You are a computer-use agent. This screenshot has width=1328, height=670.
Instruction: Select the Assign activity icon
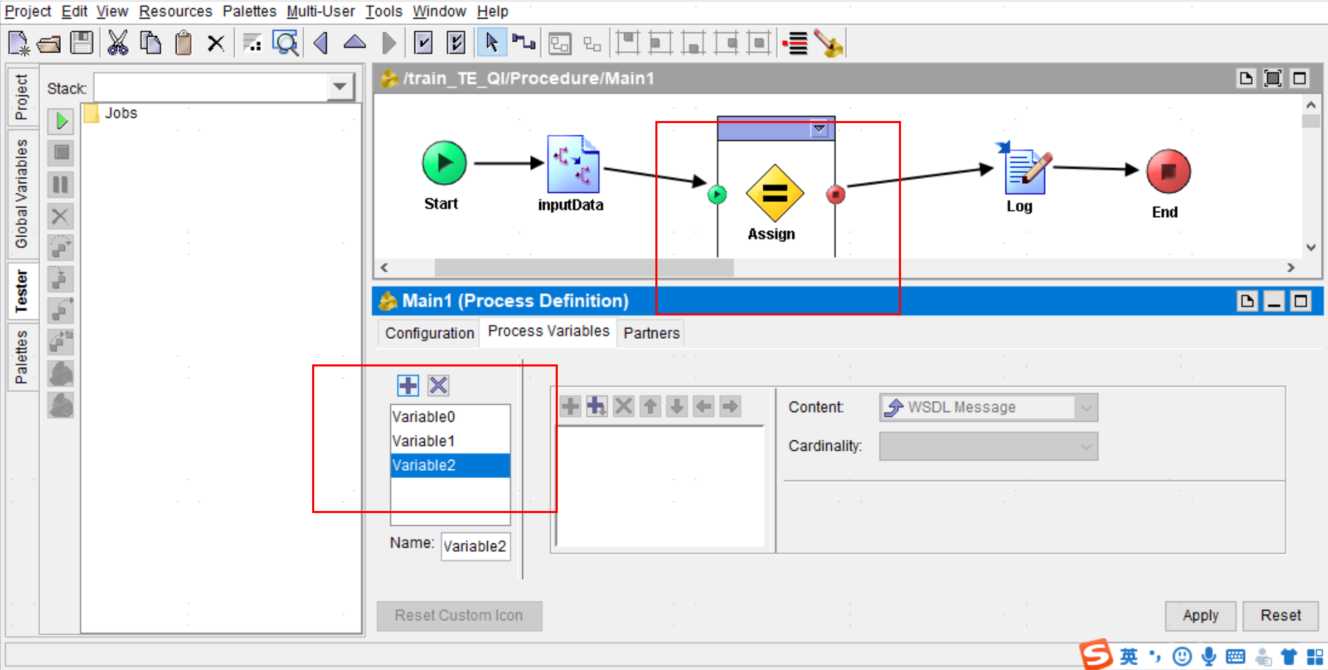pos(774,193)
